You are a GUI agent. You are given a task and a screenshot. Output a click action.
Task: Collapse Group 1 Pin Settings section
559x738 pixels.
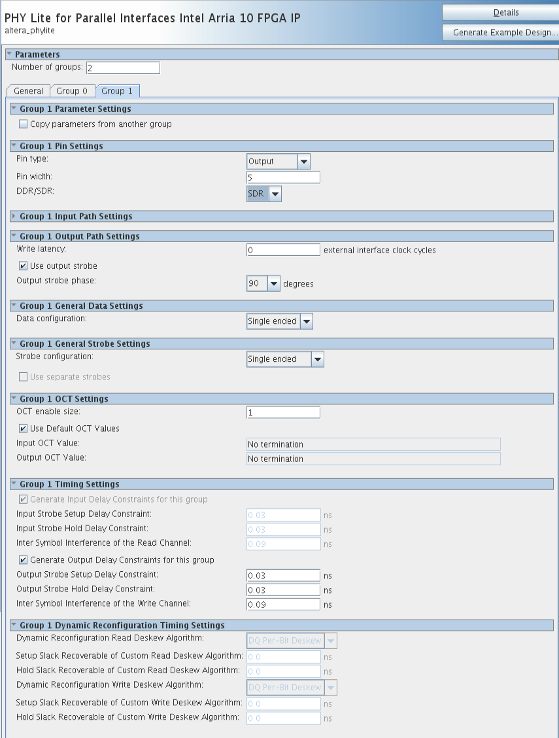tap(14, 146)
